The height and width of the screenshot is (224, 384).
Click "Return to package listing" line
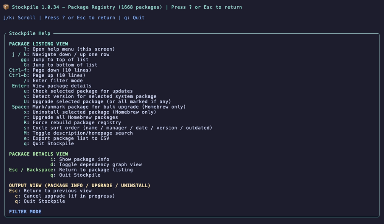click(x=71, y=170)
